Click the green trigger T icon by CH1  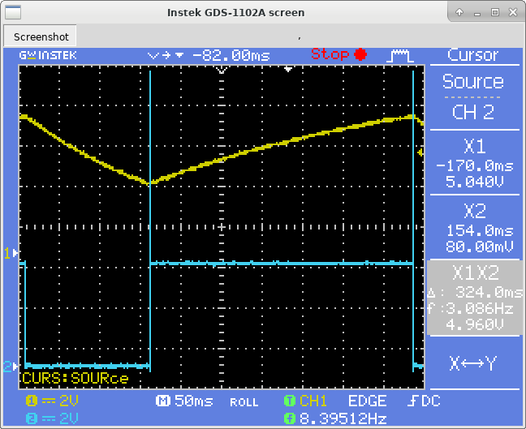coord(289,401)
